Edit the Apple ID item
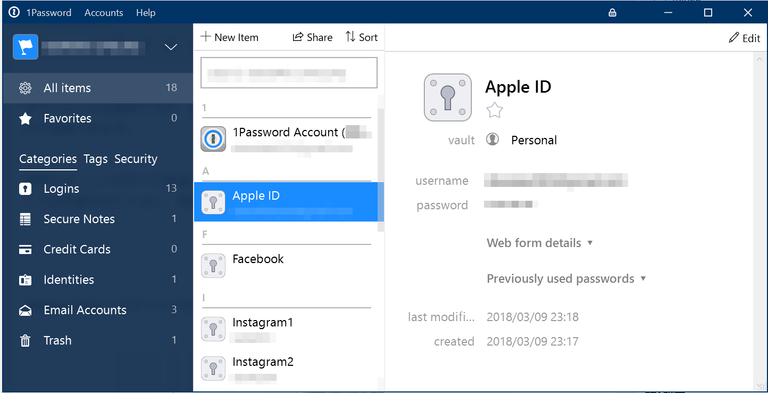768x393 pixels. [x=745, y=38]
